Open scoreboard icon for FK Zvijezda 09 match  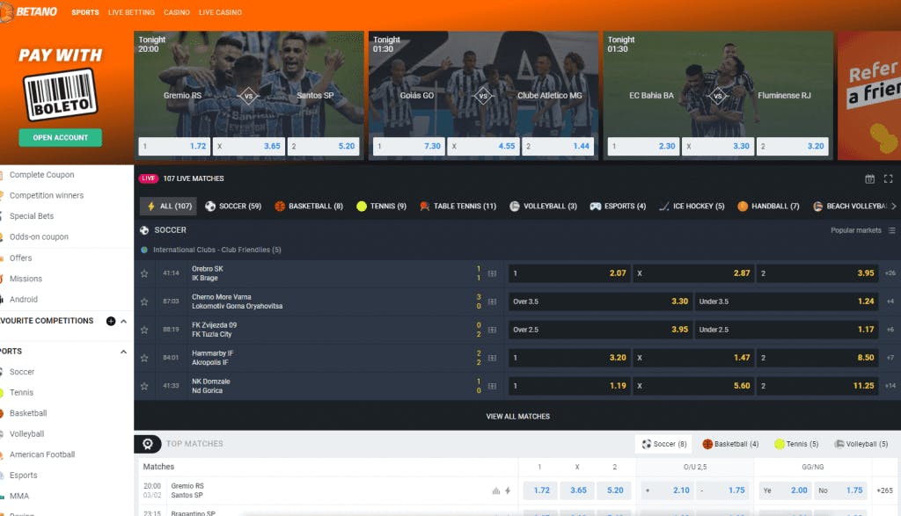click(492, 330)
